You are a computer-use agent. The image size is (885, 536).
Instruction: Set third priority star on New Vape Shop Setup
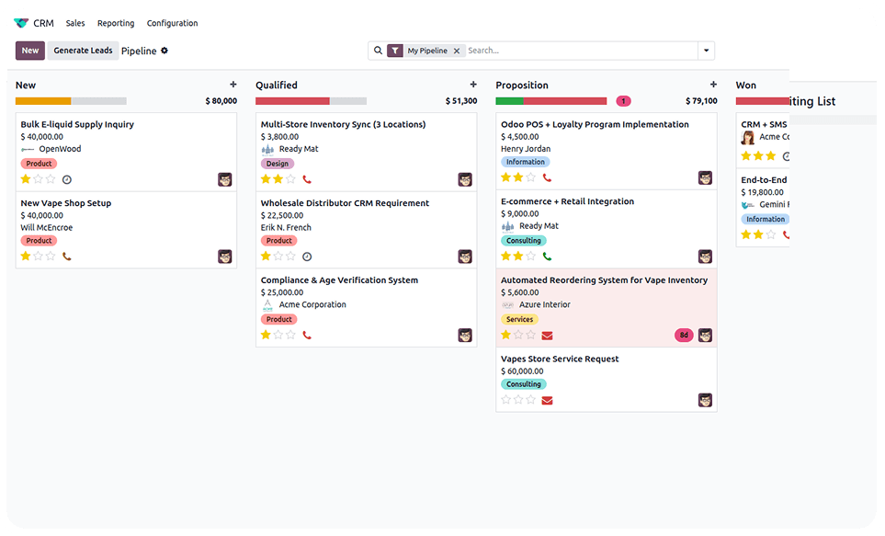[51, 256]
